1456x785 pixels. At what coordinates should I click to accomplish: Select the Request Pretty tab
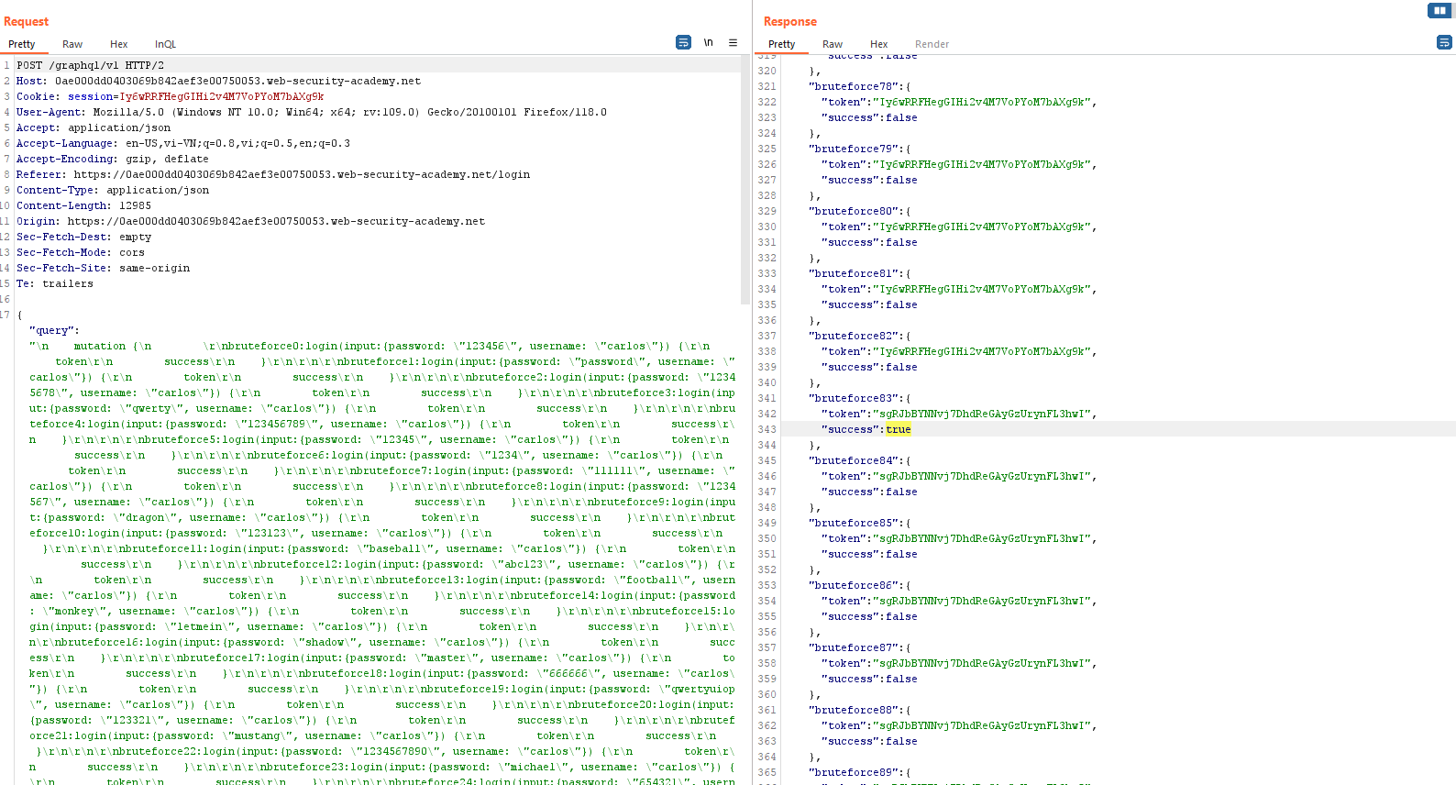pyautogui.click(x=22, y=44)
